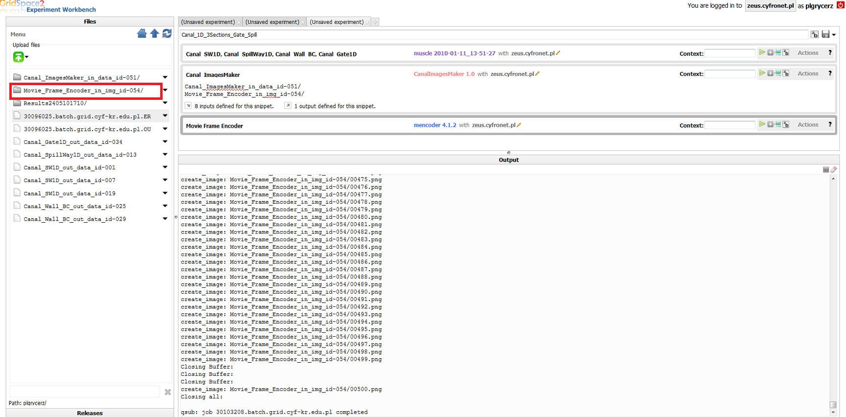
Task: Click the logout power icon
Action: click(x=840, y=5)
